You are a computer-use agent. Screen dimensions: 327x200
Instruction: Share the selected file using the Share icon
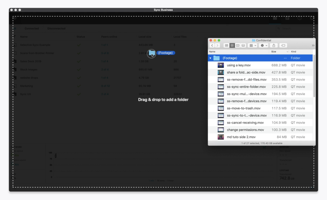(274, 45)
